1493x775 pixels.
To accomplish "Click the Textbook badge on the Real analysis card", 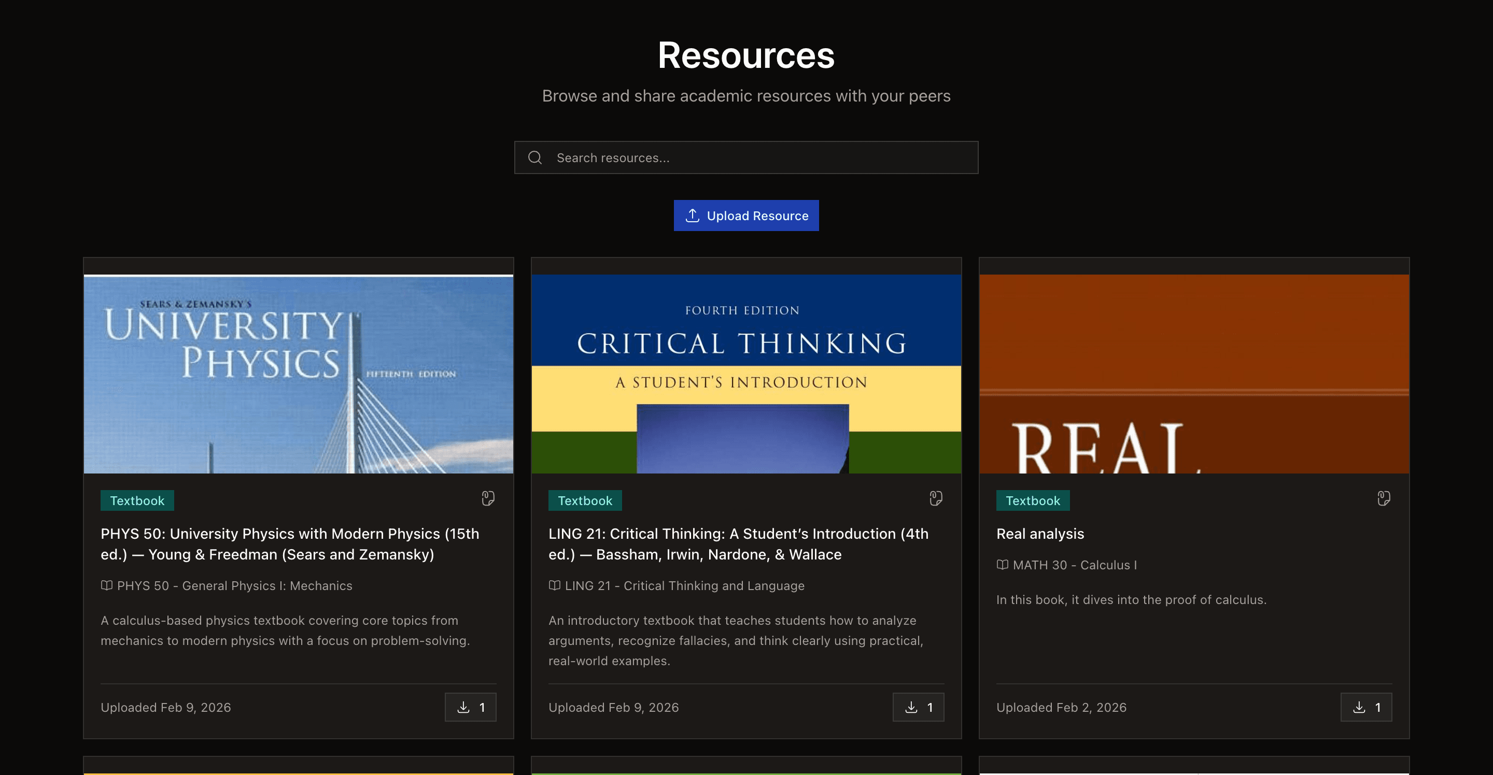I will (1032, 500).
